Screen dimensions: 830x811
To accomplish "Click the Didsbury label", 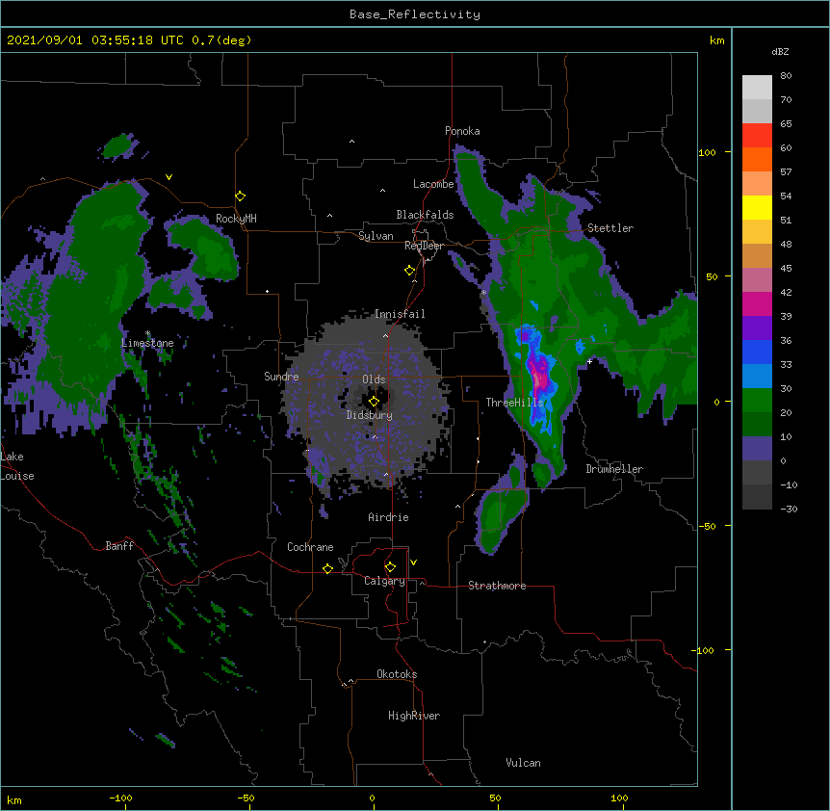I will [370, 415].
